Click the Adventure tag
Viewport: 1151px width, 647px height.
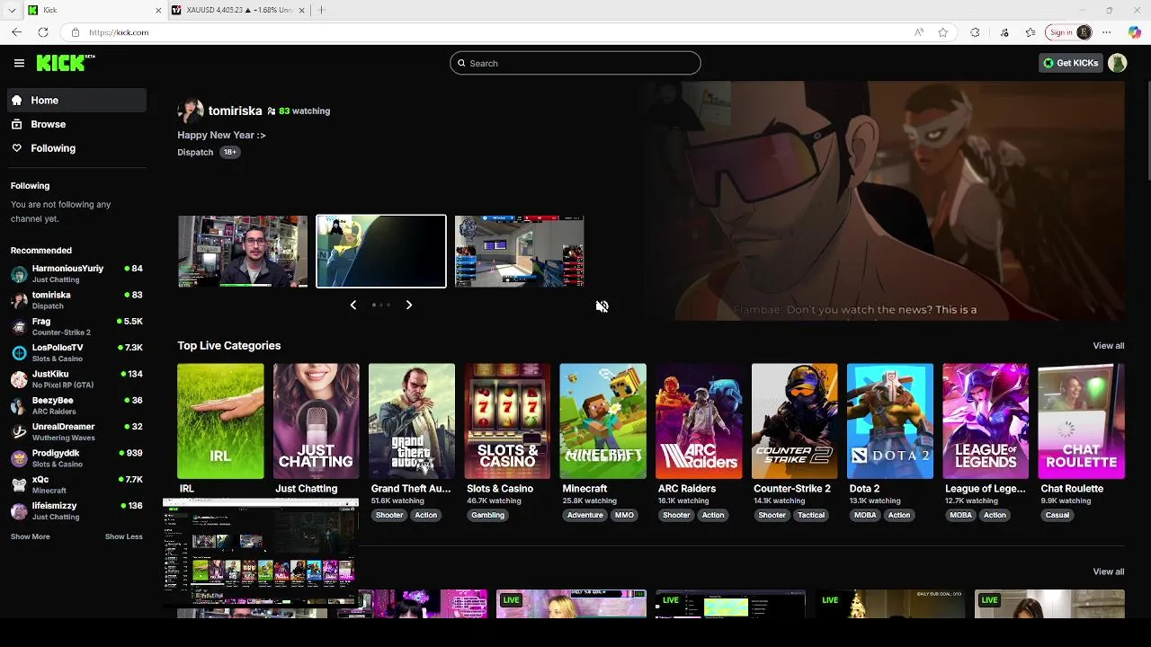584,515
